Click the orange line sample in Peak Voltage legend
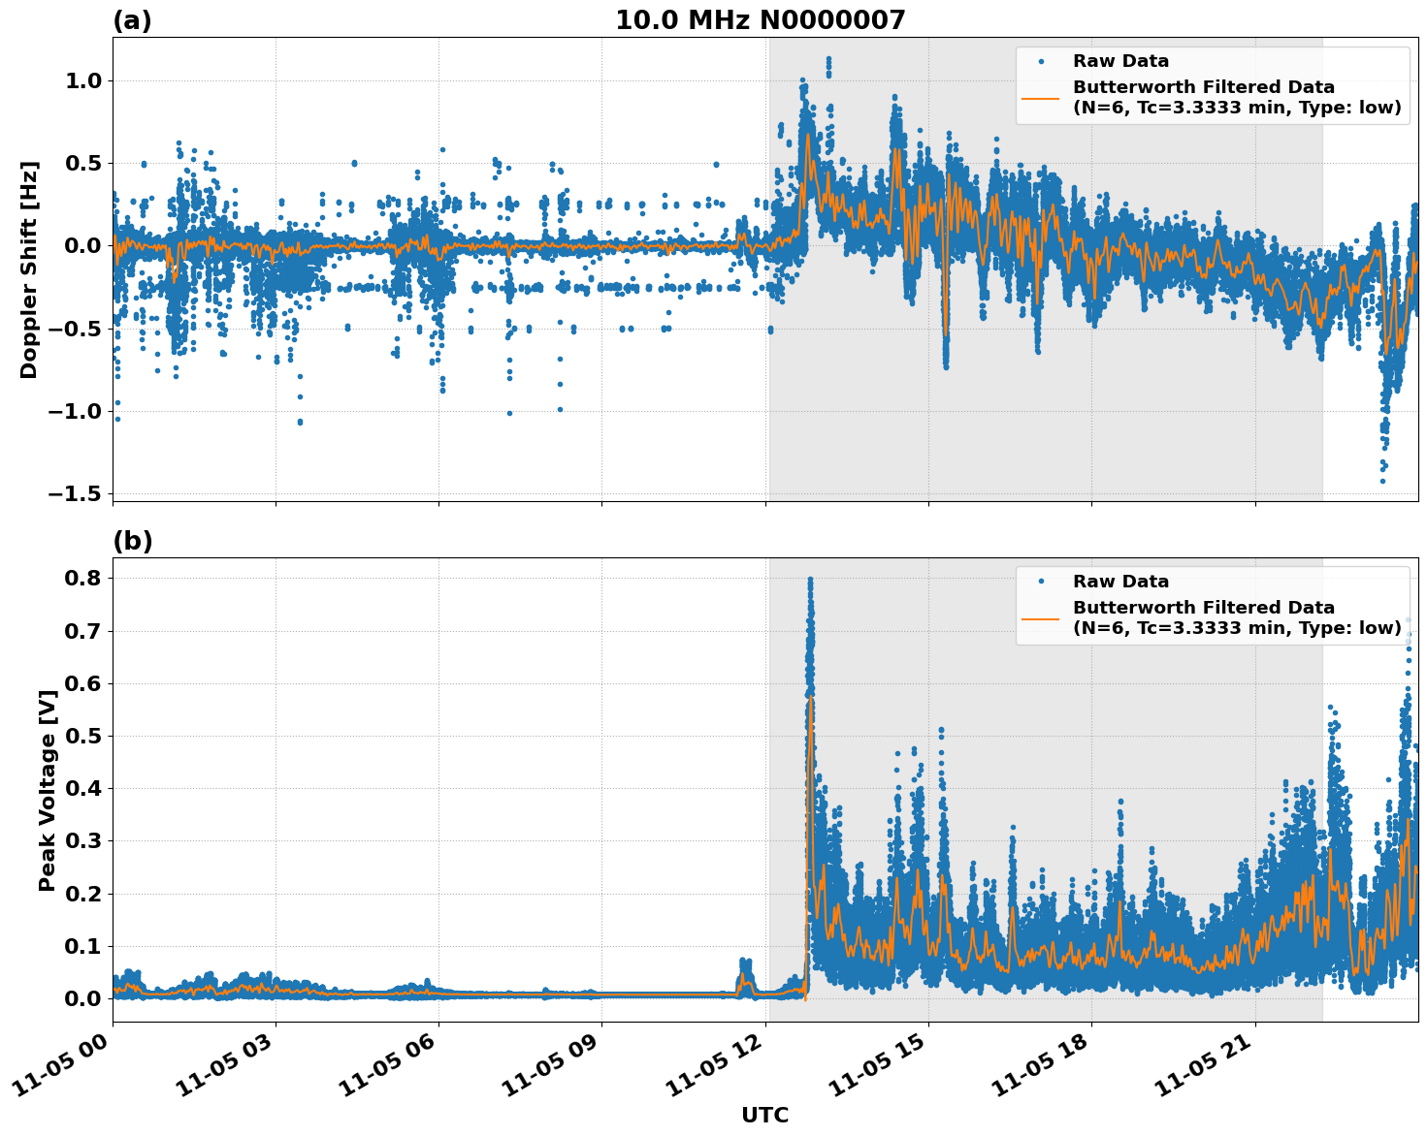The image size is (1427, 1136). tap(1041, 618)
